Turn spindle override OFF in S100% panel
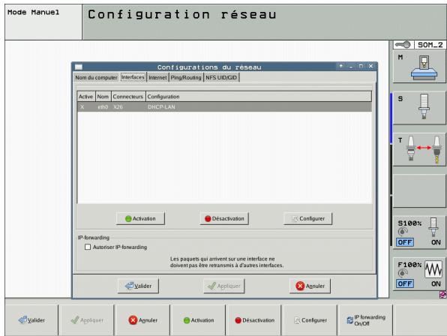Image resolution: width=447 pixels, height=336 pixels. [405, 242]
